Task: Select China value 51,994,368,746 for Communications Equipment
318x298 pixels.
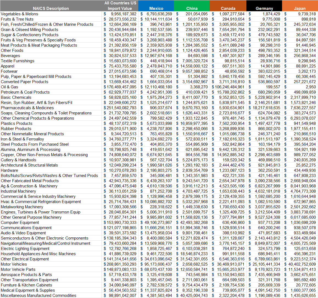Action: (x=192, y=228)
